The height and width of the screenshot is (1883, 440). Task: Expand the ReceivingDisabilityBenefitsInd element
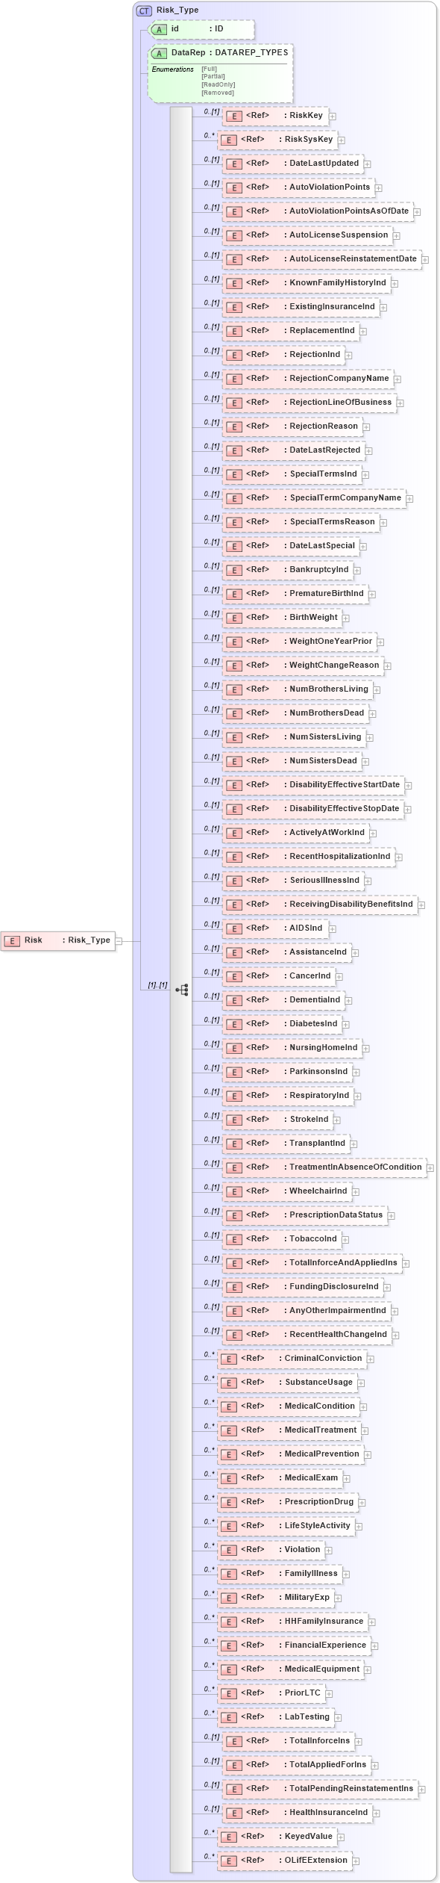click(x=421, y=905)
